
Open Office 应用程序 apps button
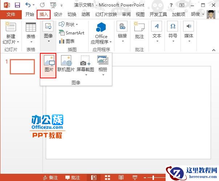coord(101,33)
